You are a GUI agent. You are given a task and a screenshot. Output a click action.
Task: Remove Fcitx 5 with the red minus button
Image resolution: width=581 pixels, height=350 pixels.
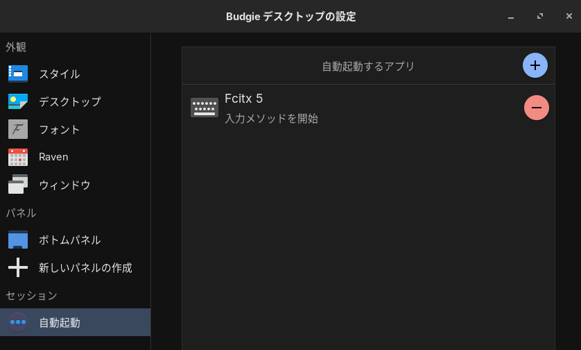(x=536, y=108)
